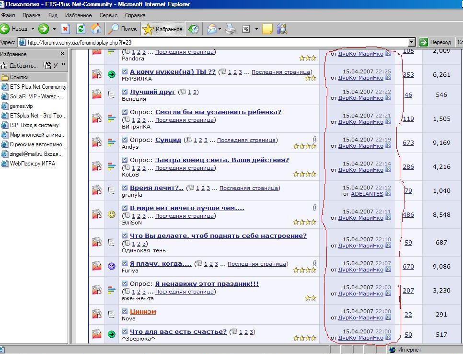Click the Интернет zone indicator in status bar
Viewport: 463px width, 354px height.
[406, 350]
